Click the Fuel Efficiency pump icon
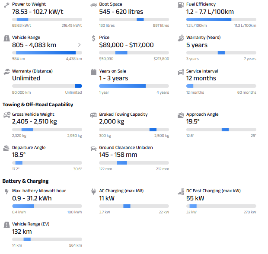Image resolution: width=268 pixels, height=254 pixels. pos(181,5)
